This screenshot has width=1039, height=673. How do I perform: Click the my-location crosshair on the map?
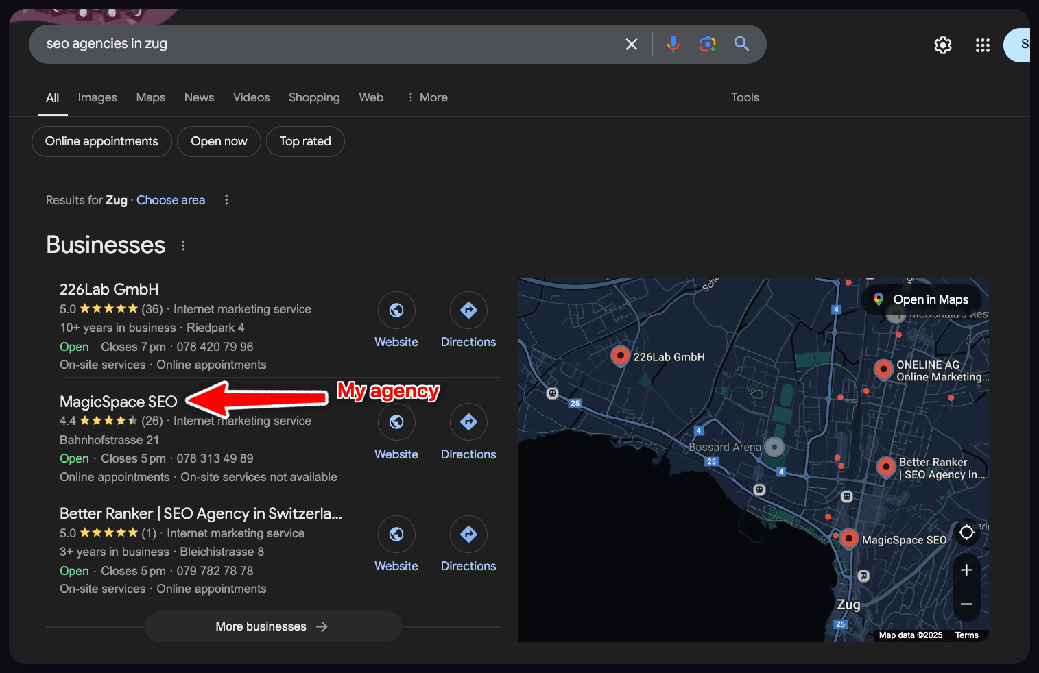966,533
